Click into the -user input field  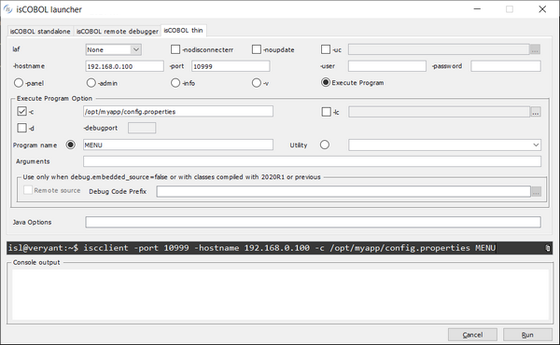pyautogui.click(x=387, y=66)
